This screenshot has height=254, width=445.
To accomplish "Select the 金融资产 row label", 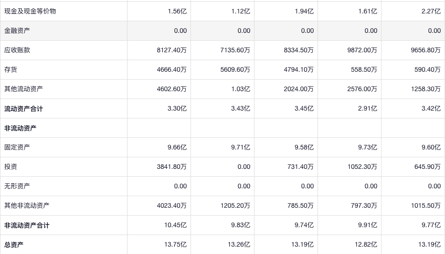I will point(17,31).
